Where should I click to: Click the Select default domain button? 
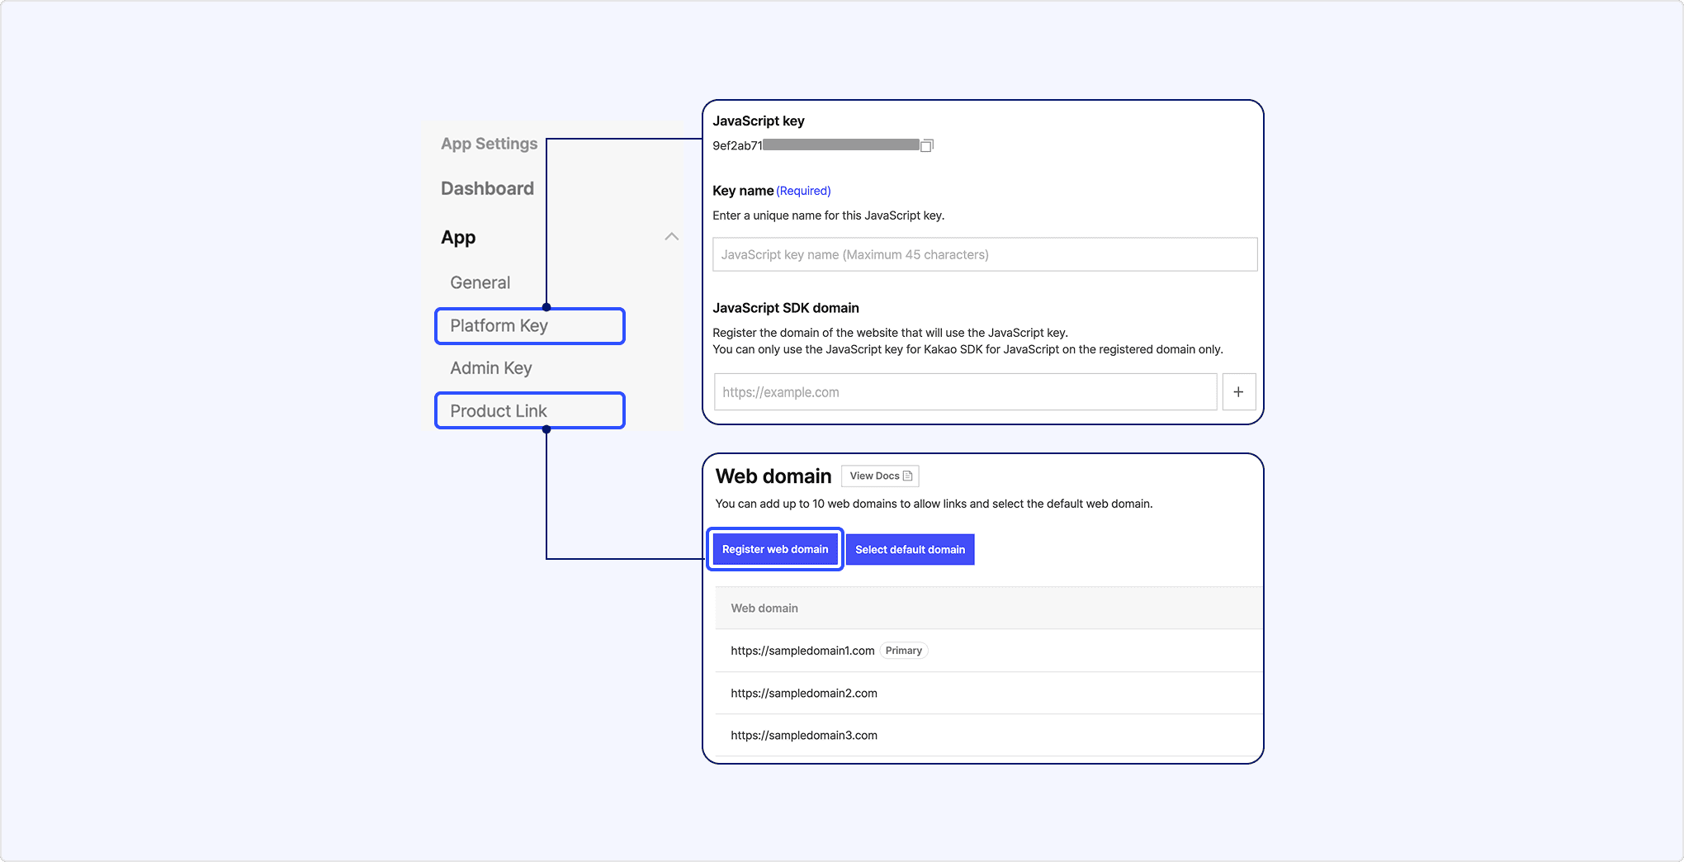pyautogui.click(x=910, y=550)
